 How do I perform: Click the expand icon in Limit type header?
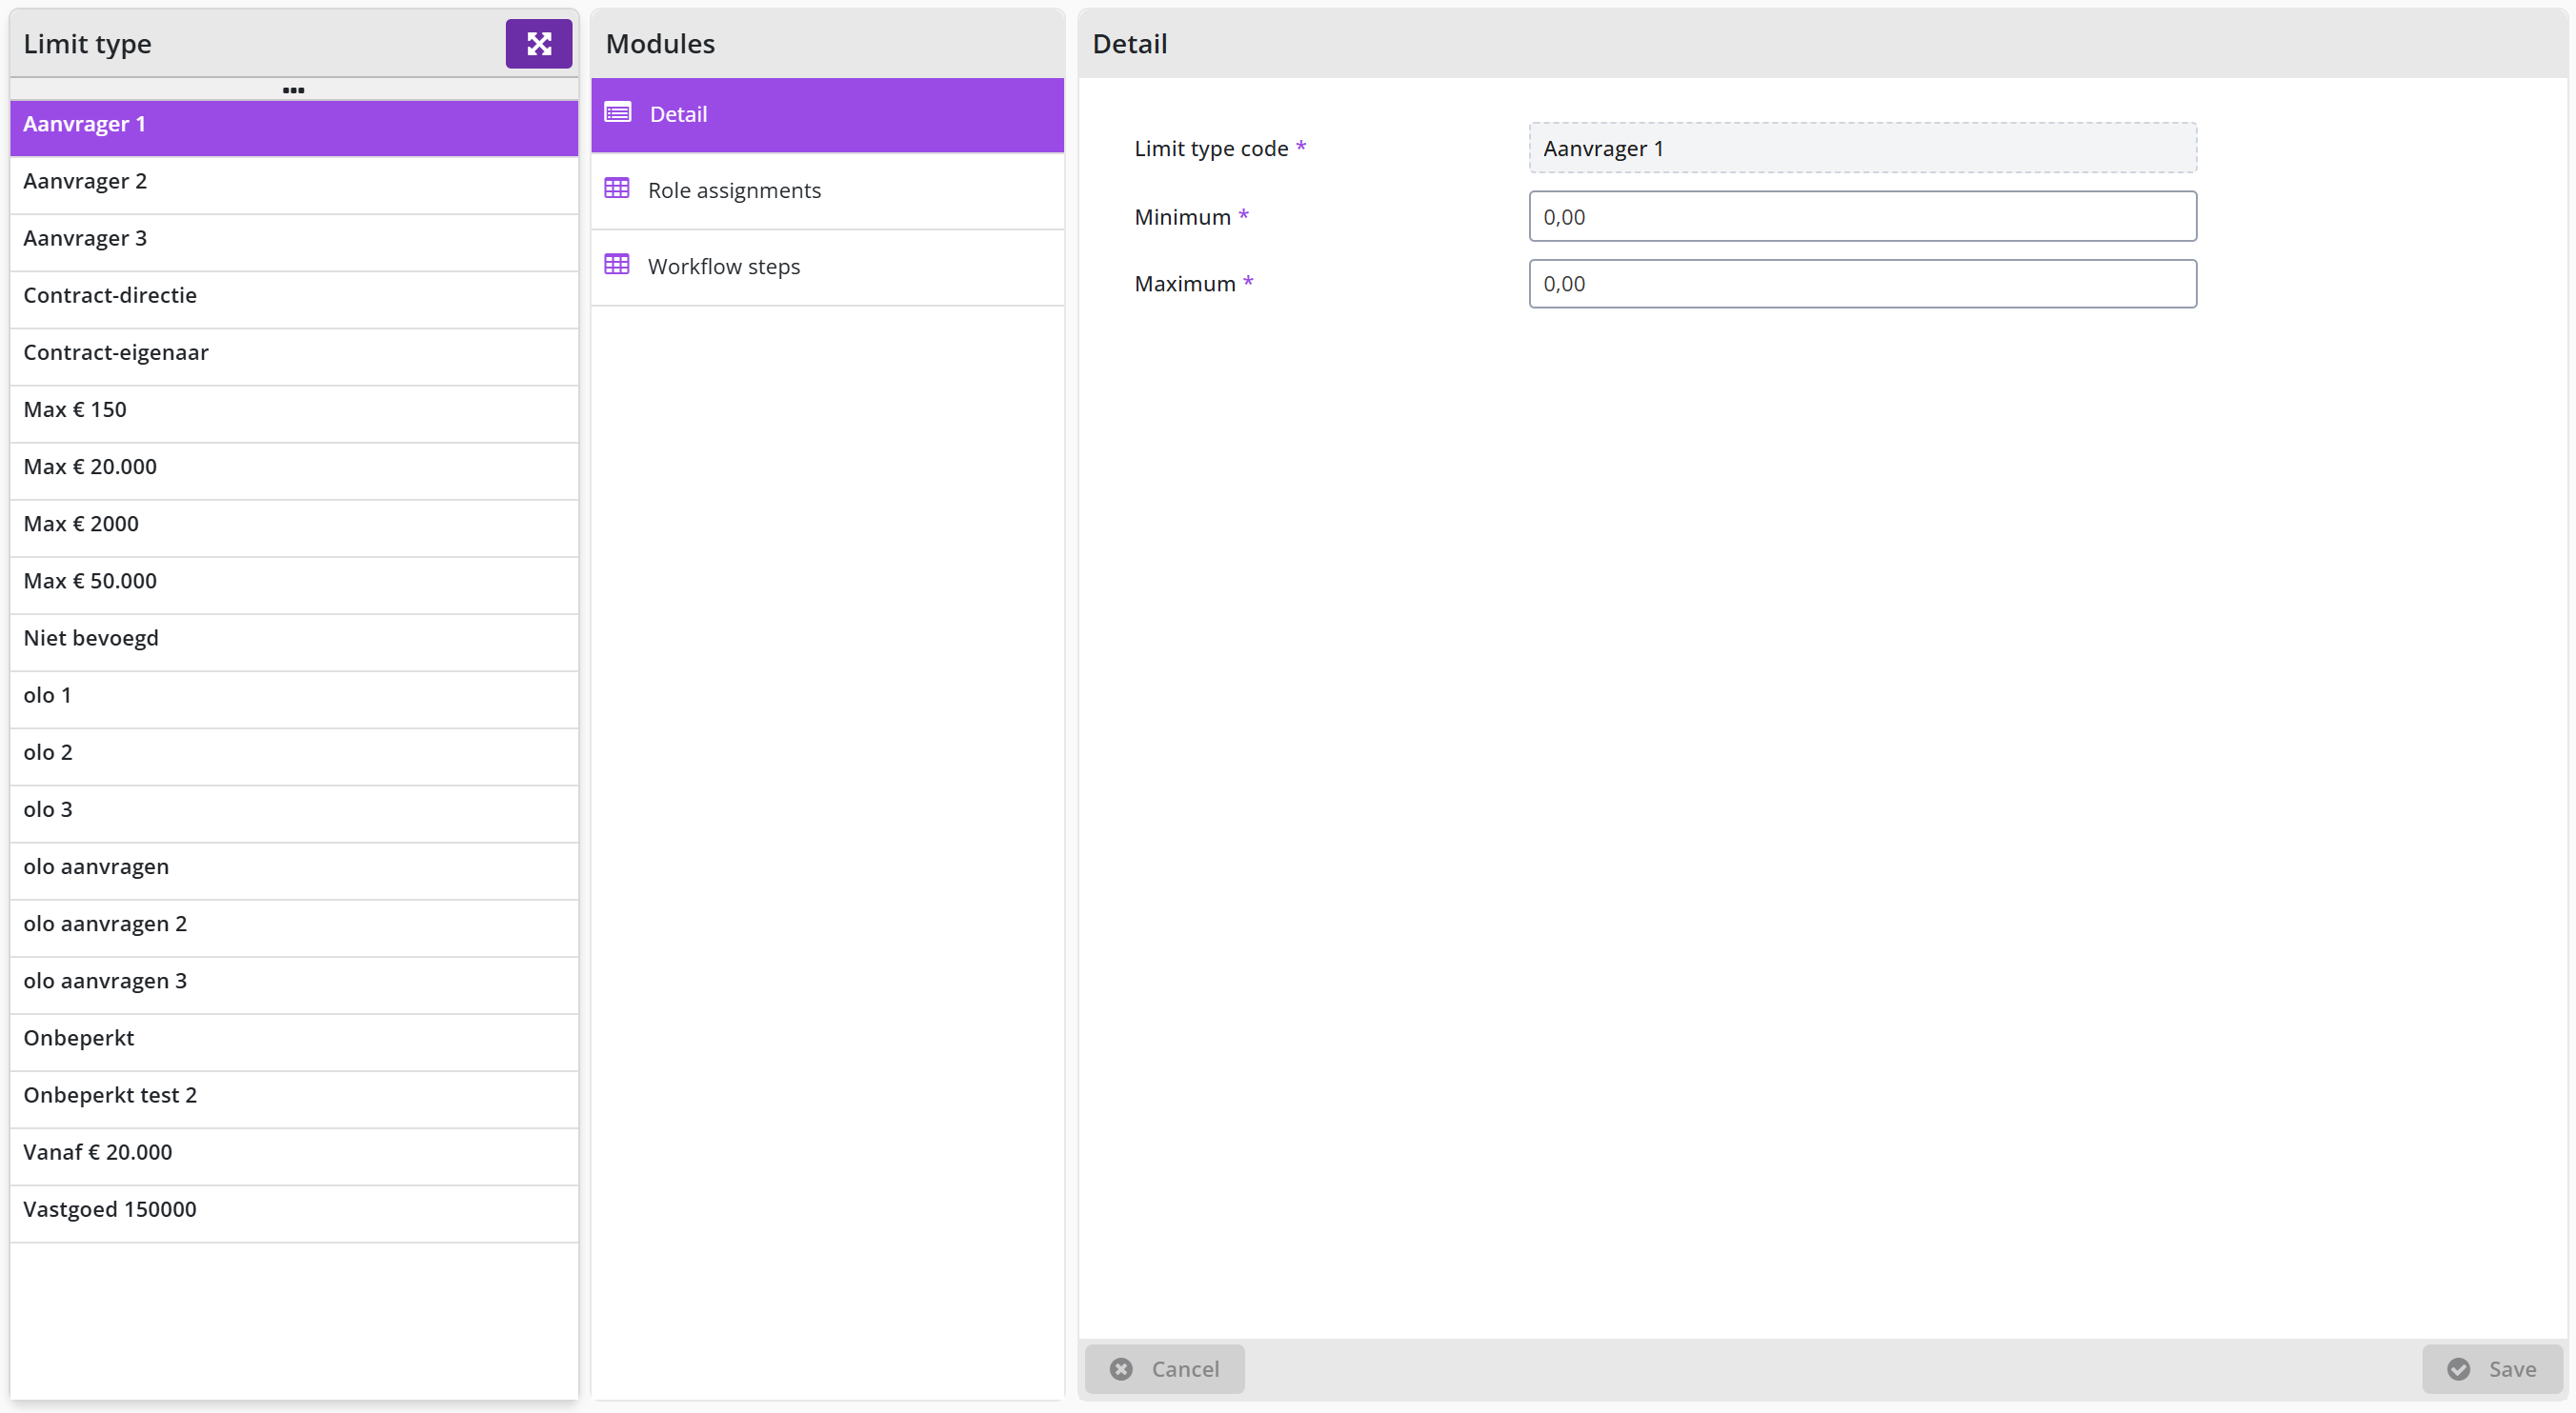(538, 43)
